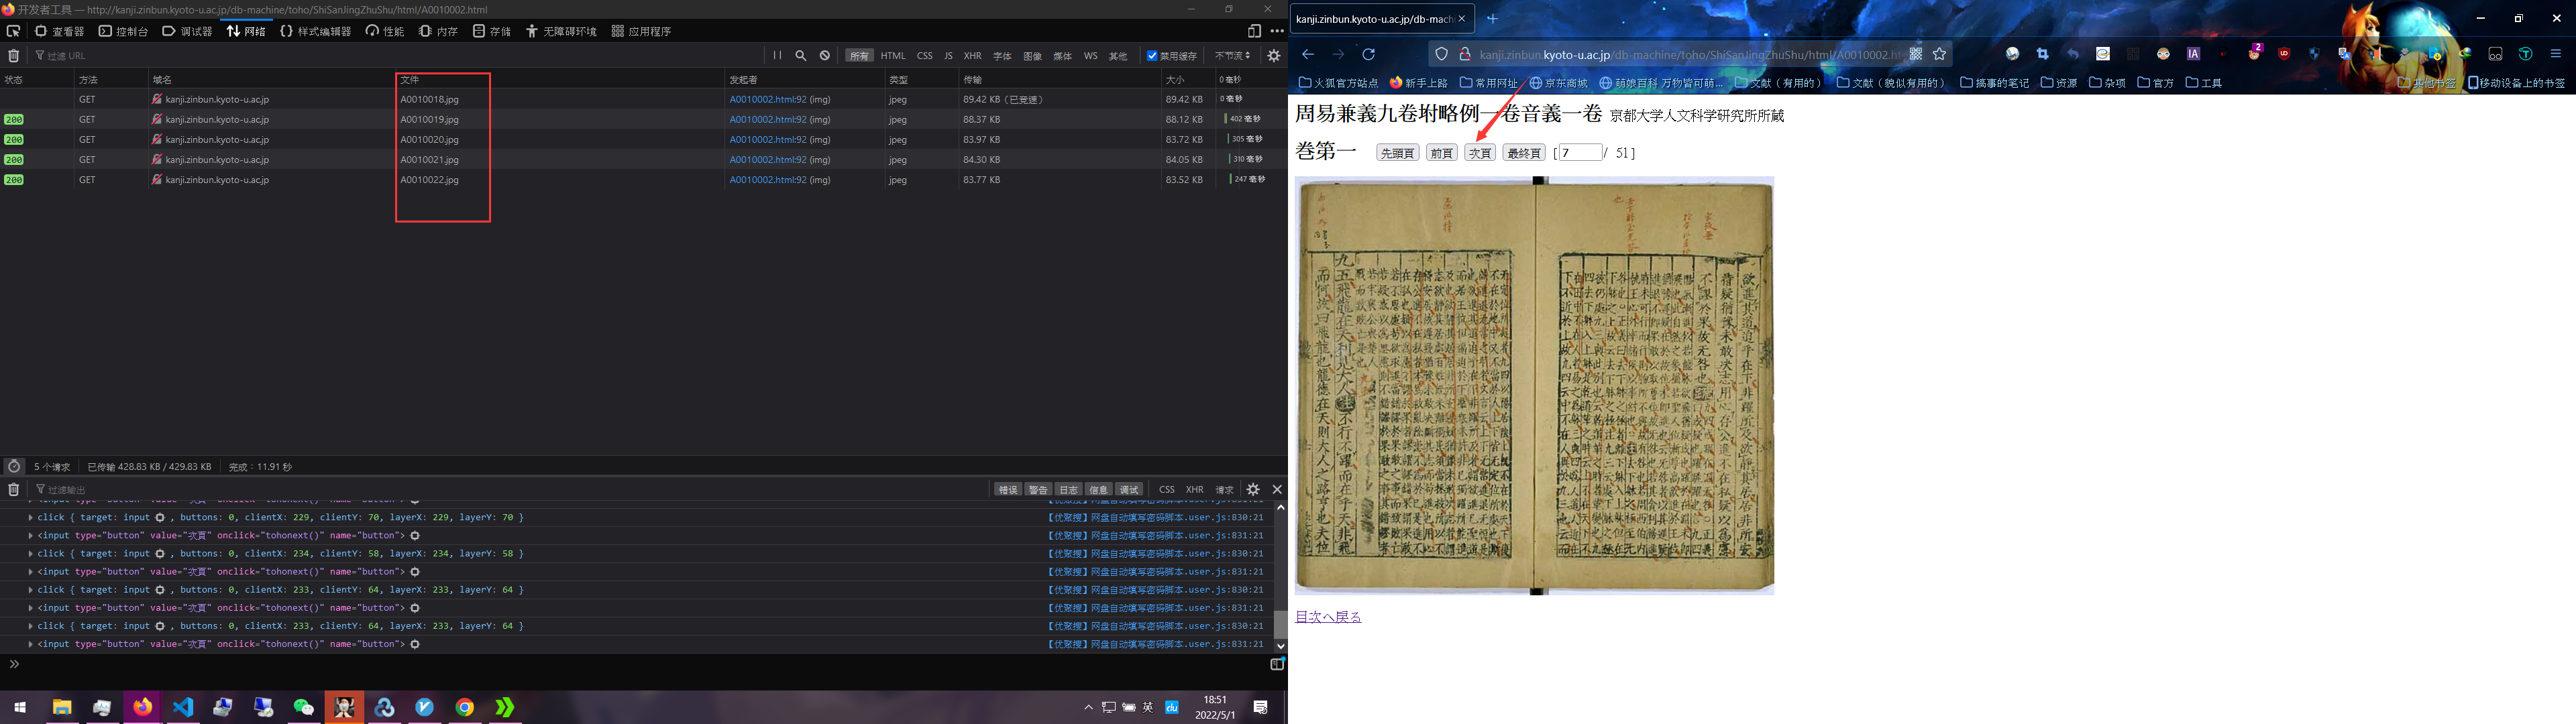Follow the 目次へ戻る link
The height and width of the screenshot is (724, 2576).
click(x=1328, y=617)
